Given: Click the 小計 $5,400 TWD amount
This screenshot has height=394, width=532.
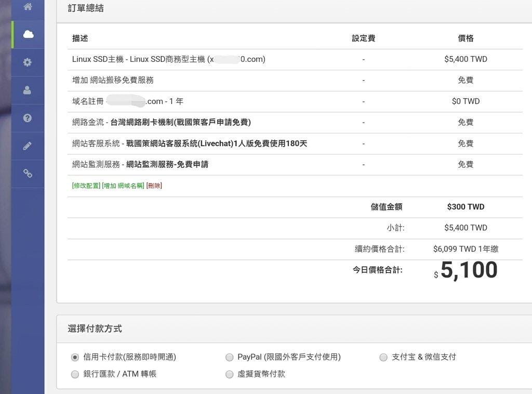Looking at the screenshot, I should [x=465, y=228].
